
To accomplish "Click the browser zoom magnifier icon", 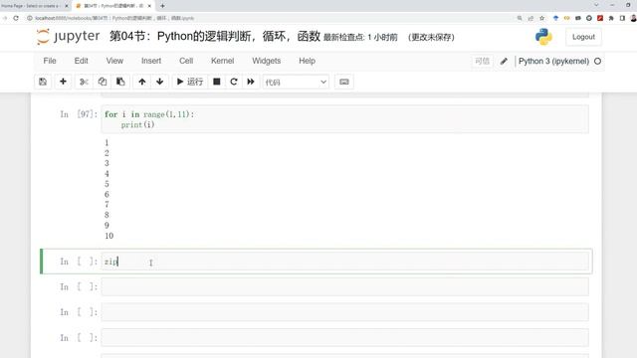I will pos(520,18).
